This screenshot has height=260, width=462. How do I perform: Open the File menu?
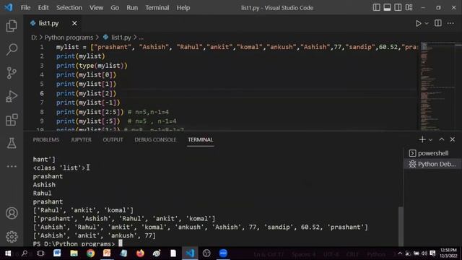25,8
